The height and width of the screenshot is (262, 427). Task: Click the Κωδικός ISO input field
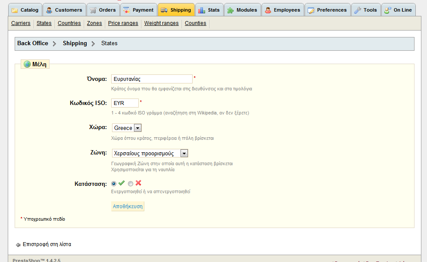click(125, 103)
